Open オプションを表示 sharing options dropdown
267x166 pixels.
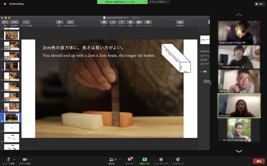coord(158,2)
